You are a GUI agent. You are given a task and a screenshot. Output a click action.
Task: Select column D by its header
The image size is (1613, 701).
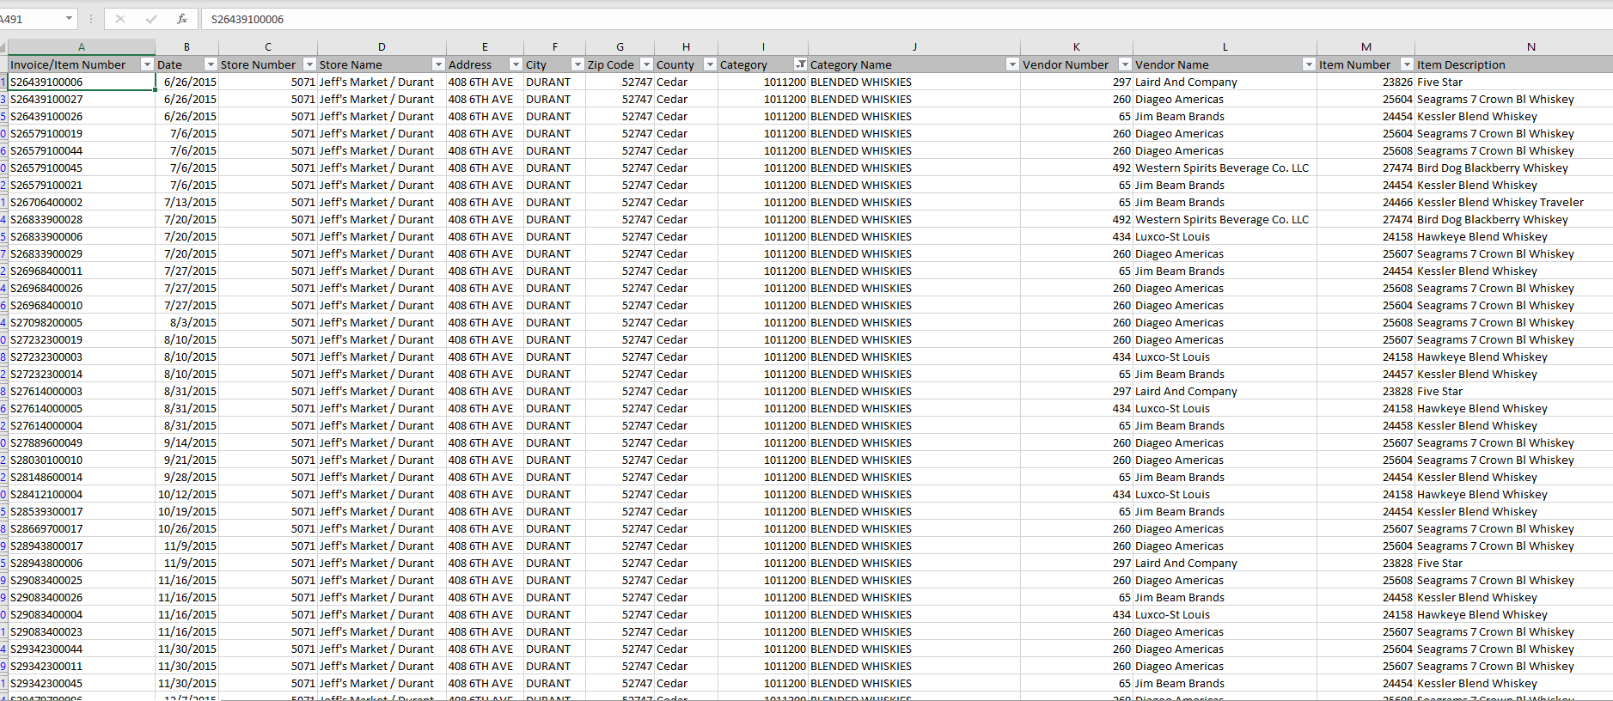pos(382,47)
